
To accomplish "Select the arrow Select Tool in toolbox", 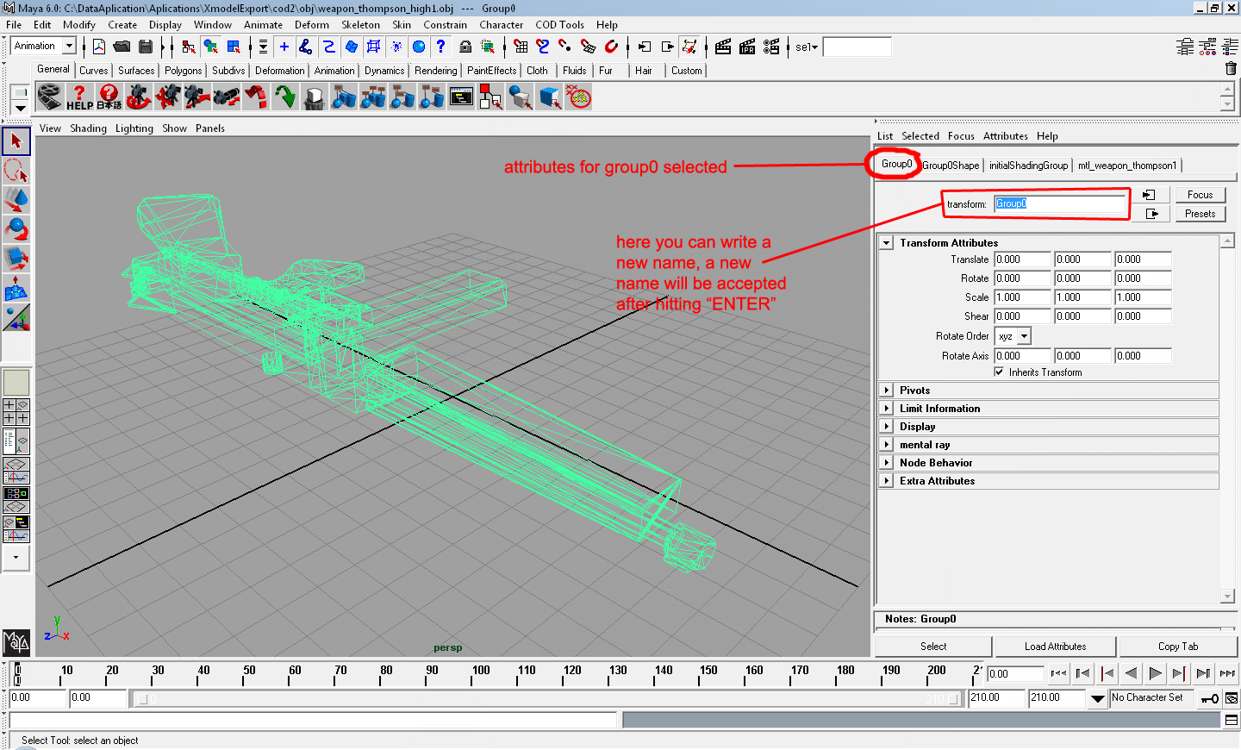I will point(16,141).
